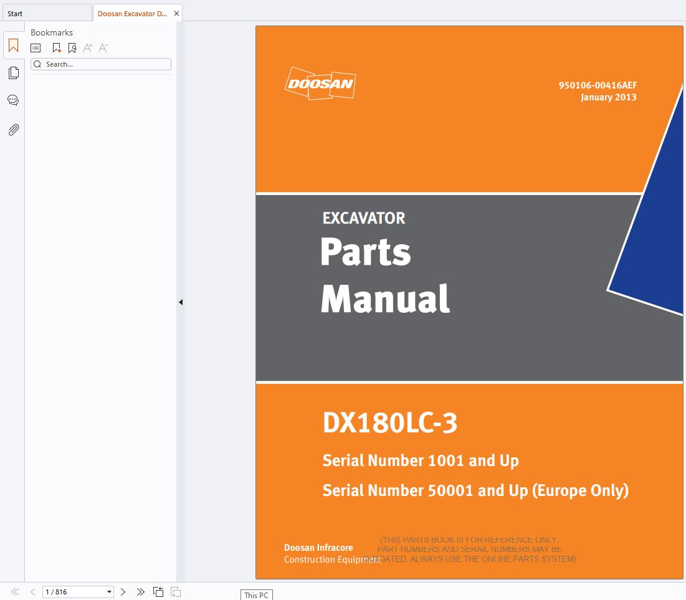Go to the previous view icon
This screenshot has height=600, width=686.
pos(158,592)
